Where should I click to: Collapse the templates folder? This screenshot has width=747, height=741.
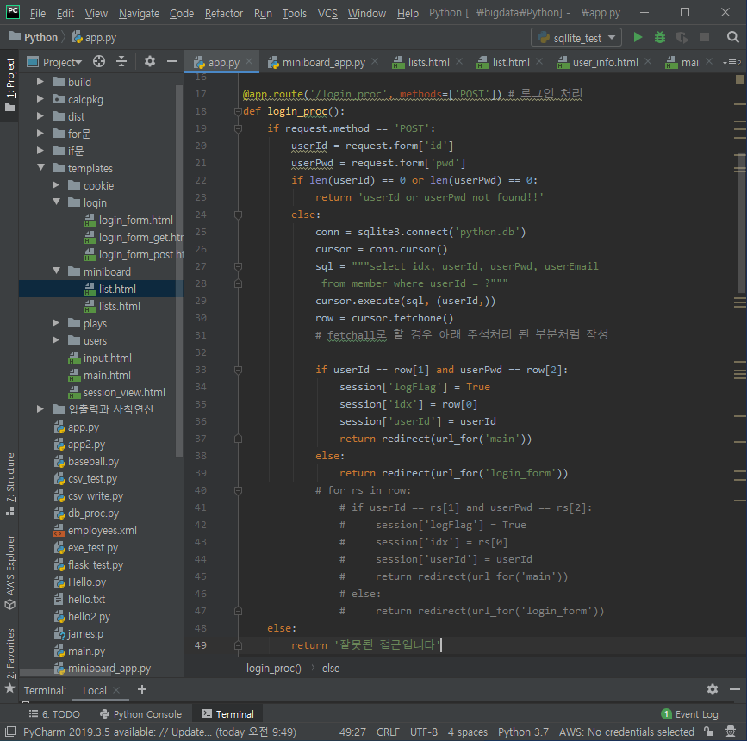click(x=40, y=168)
